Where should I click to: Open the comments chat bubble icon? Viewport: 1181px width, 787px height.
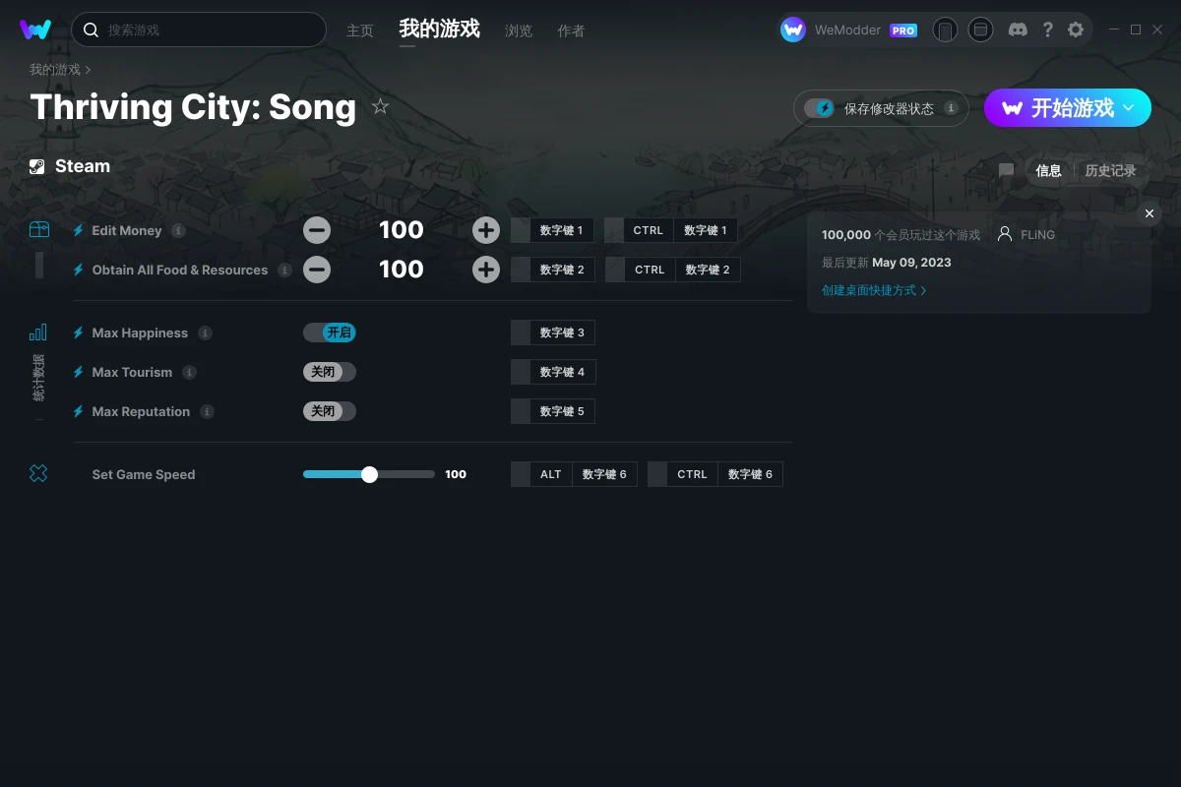1006,170
